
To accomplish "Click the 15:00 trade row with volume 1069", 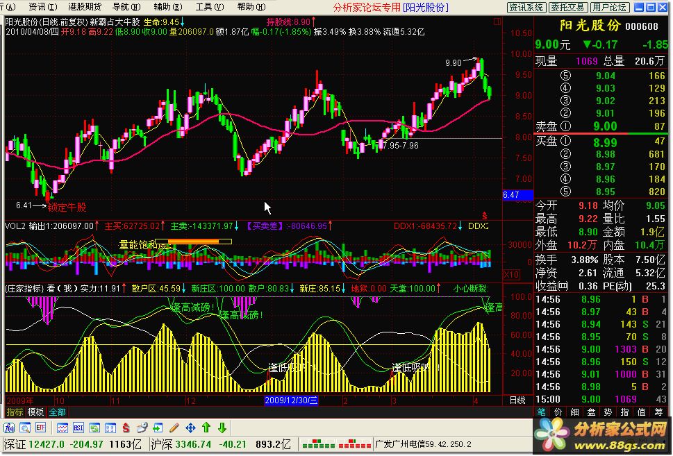I will click(601, 399).
